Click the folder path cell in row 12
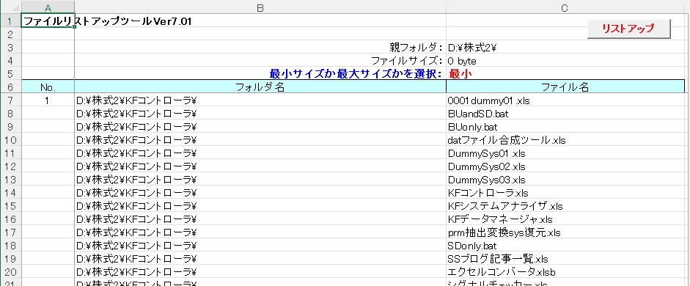The height and width of the screenshot is (286, 690). tap(260, 166)
